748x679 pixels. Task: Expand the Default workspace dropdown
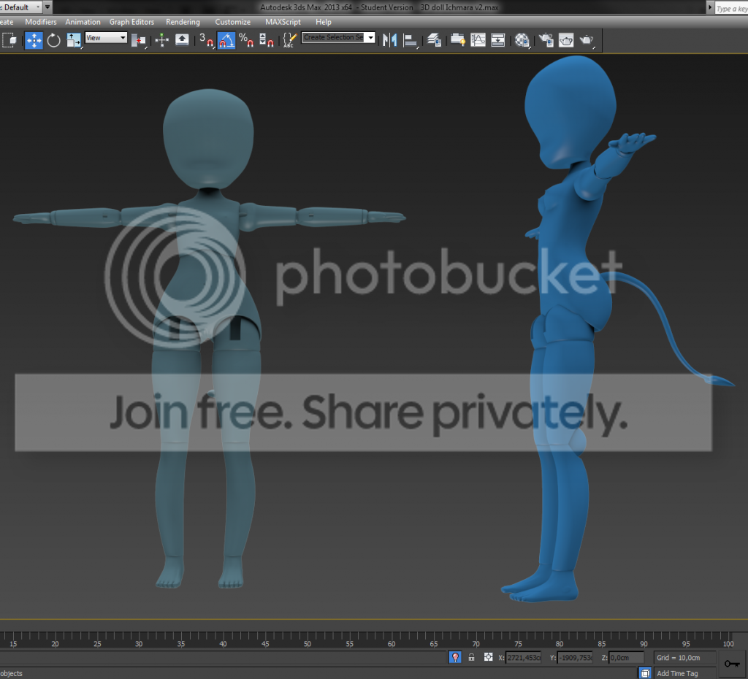tap(20, 7)
